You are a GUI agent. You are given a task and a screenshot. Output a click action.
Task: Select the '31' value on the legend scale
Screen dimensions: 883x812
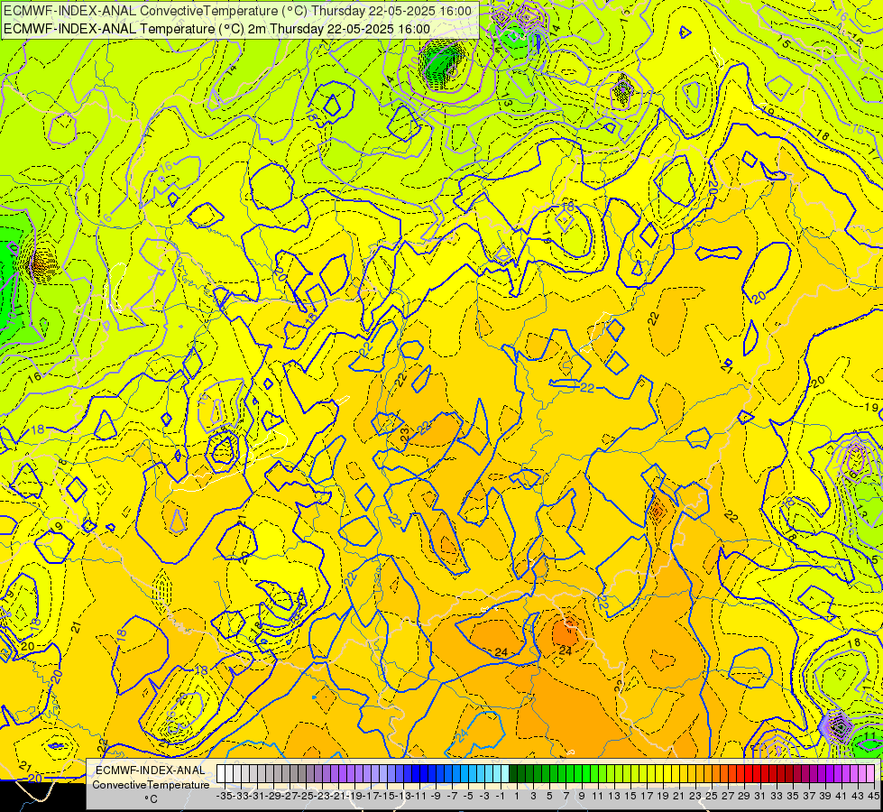tap(760, 796)
